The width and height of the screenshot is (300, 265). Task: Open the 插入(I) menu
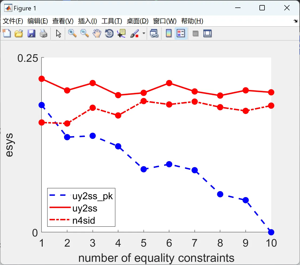88,21
